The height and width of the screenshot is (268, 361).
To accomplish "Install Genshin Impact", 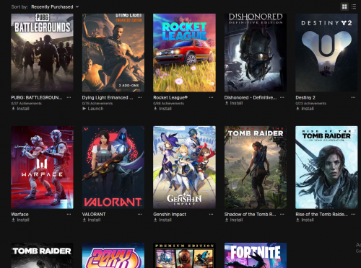I will tap(162, 220).
